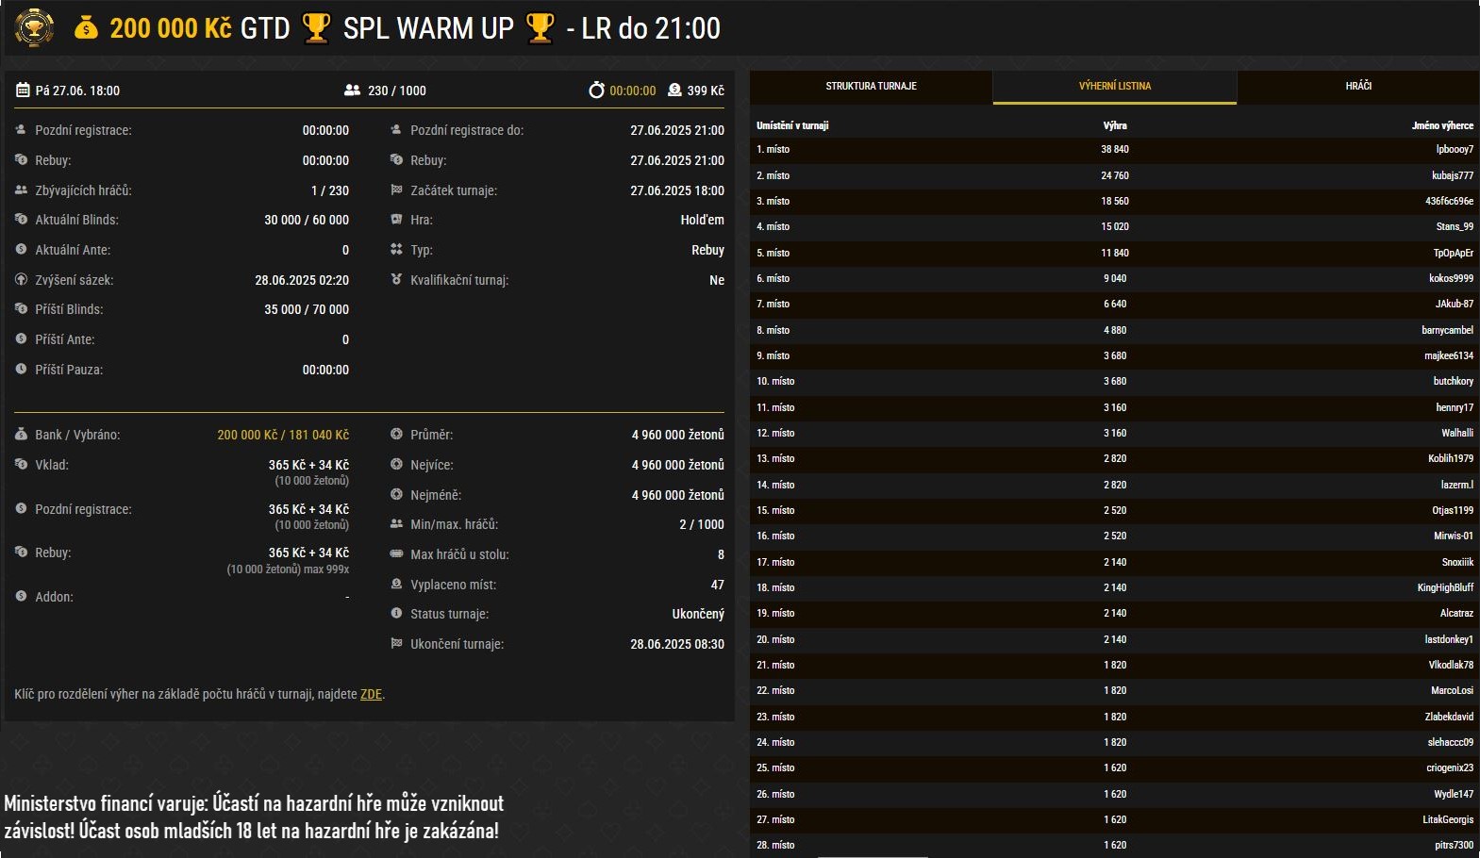Click the table icon beside Max hráčů u stolu
Image resolution: width=1480 pixels, height=858 pixels.
396,554
